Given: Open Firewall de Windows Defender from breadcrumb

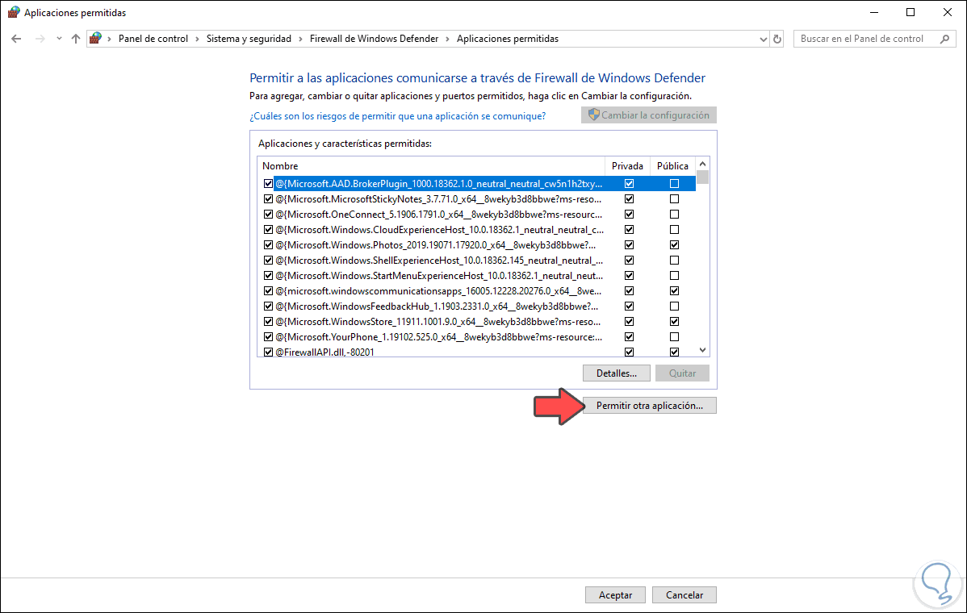Looking at the screenshot, I should click(374, 38).
